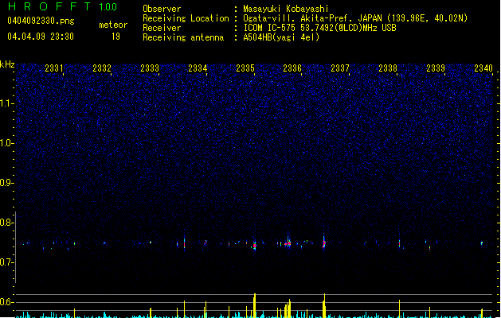Viewport: 501px width, 318px height.
Task: Select the version number 1.0.0
Action: coord(108,7)
